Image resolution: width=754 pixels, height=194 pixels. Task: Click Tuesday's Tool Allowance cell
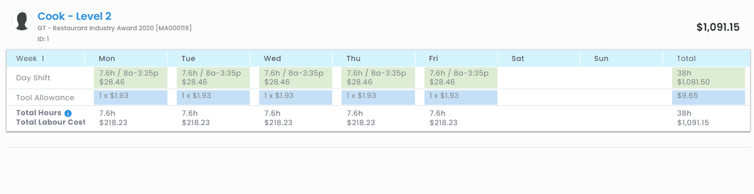[213, 98]
